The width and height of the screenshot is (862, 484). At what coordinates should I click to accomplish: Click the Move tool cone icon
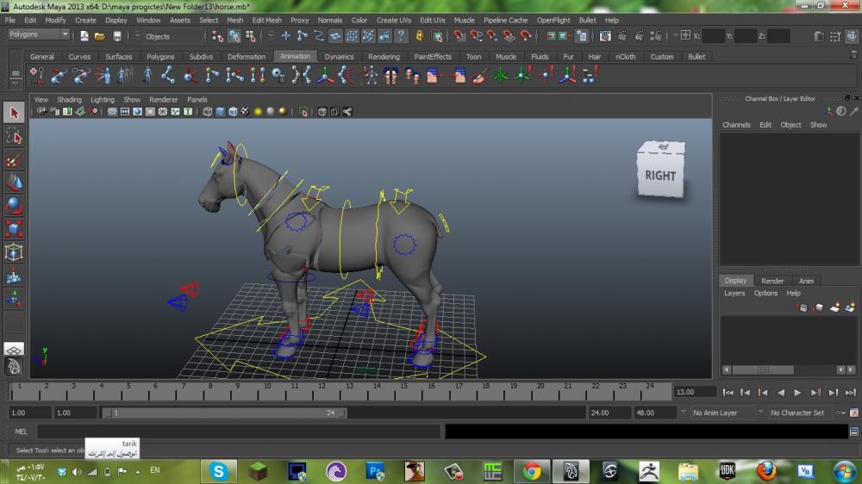tap(14, 183)
